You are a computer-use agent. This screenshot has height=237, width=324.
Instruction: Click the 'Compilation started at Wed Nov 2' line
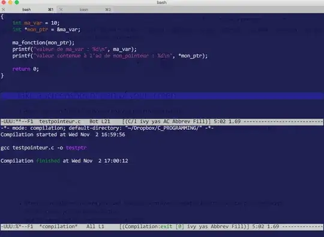point(63,135)
